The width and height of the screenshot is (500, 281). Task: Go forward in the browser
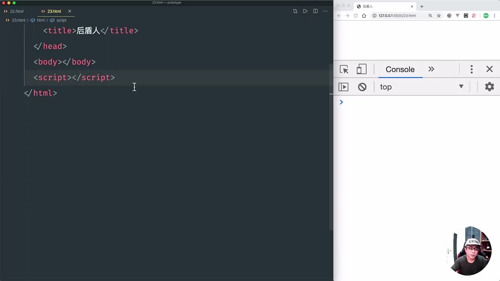pyautogui.click(x=347, y=16)
